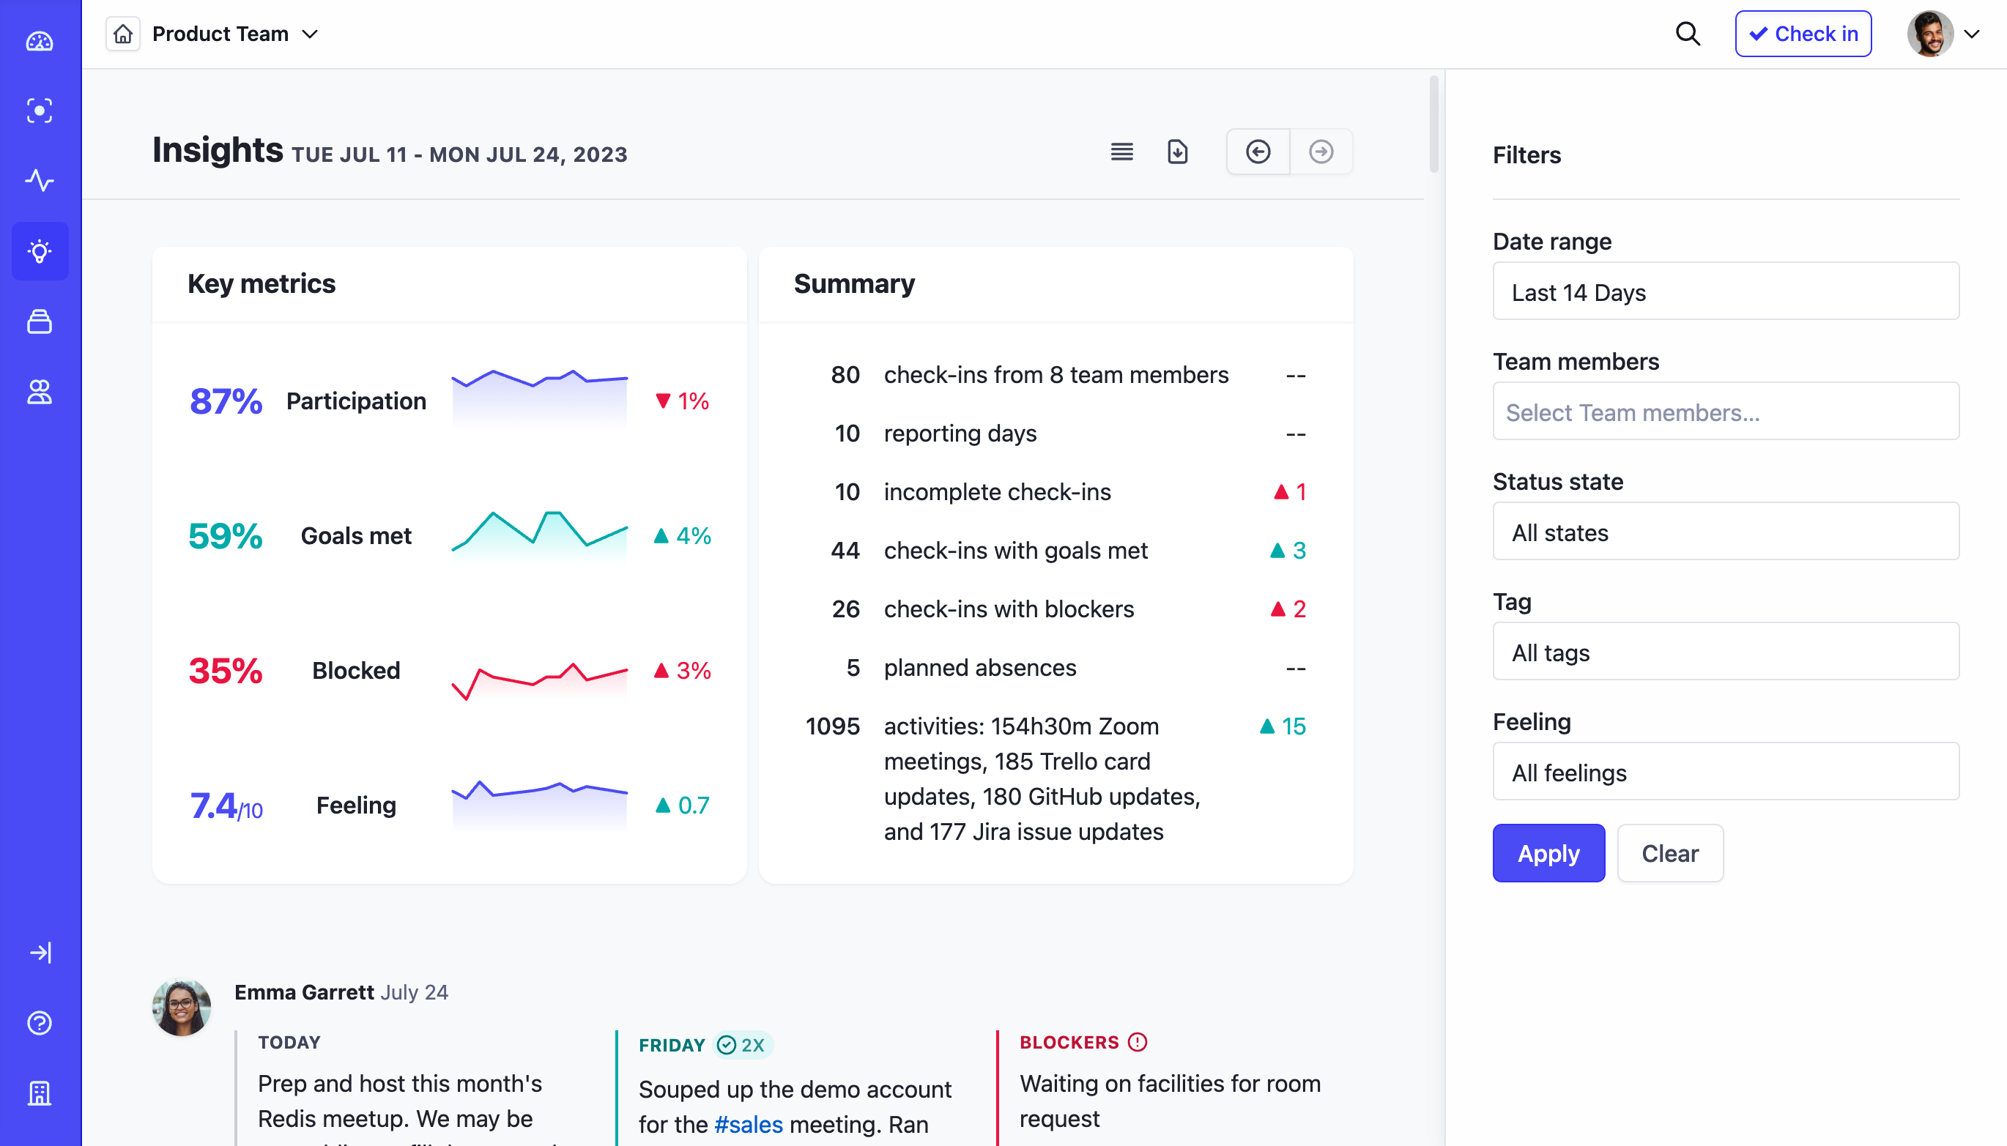
Task: Open search with the magnifier icon
Action: coord(1688,34)
